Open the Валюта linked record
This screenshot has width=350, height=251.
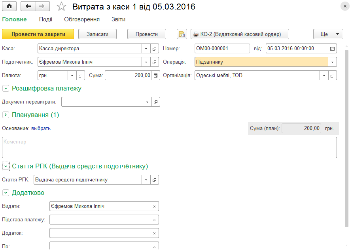click(80, 75)
